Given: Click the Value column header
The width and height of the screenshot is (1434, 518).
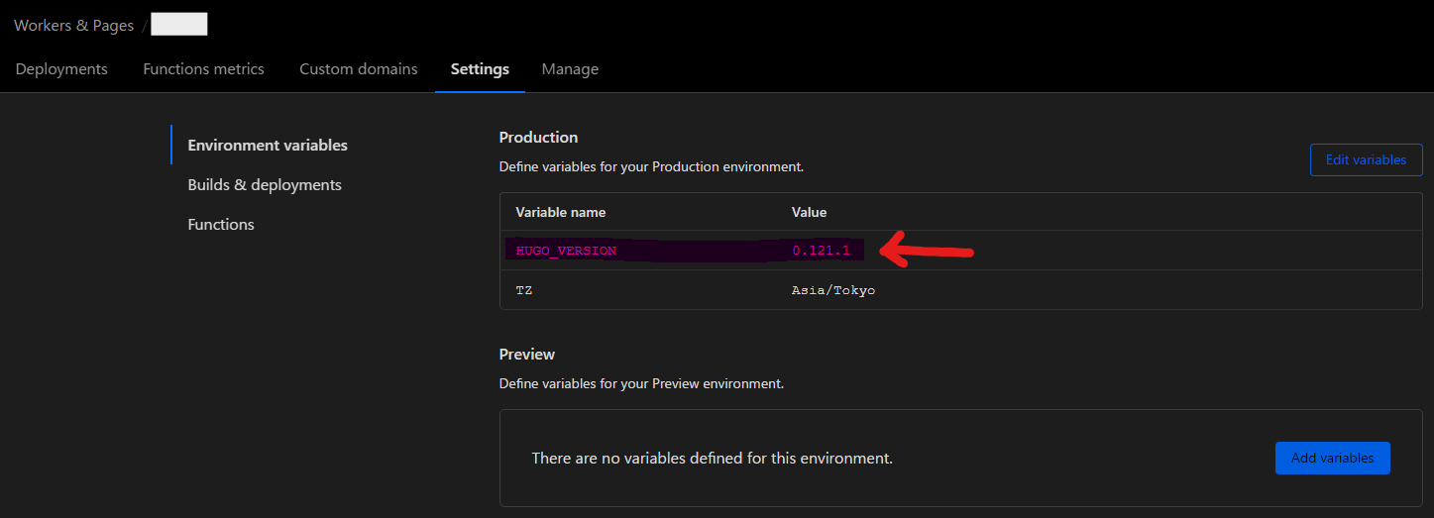Looking at the screenshot, I should point(809,212).
